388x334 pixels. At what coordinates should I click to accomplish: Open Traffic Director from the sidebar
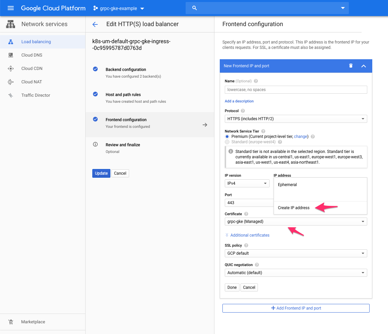[35, 95]
